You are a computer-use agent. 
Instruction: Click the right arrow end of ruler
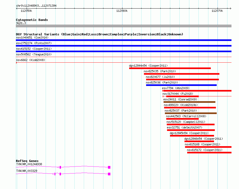231,8
